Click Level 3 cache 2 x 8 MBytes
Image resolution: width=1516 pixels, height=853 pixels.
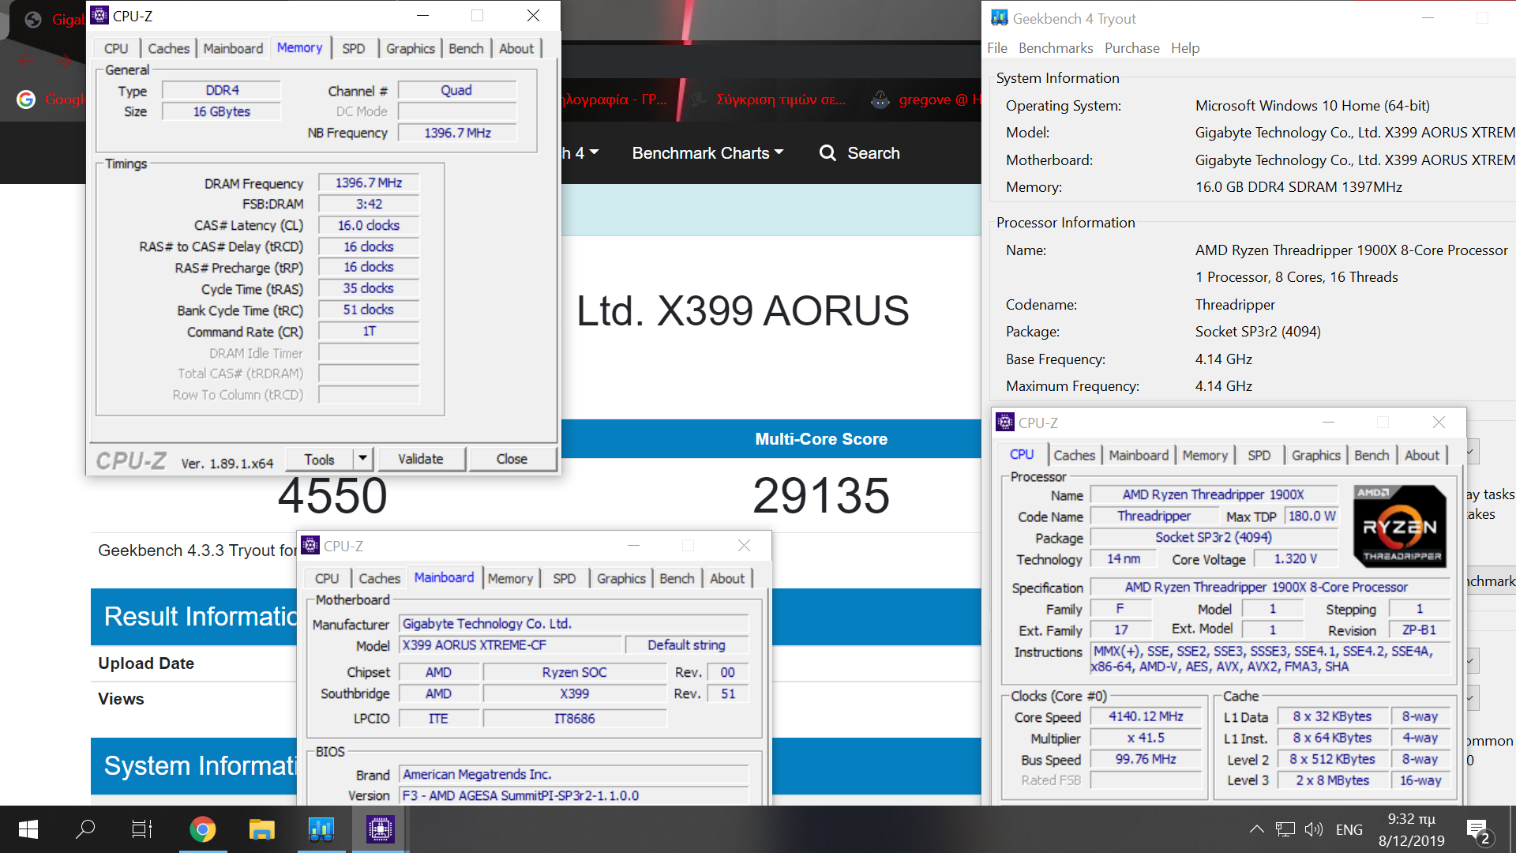1332,780
